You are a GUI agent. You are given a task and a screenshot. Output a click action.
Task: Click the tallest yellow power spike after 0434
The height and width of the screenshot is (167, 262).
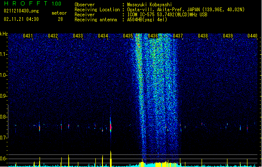[110, 159]
